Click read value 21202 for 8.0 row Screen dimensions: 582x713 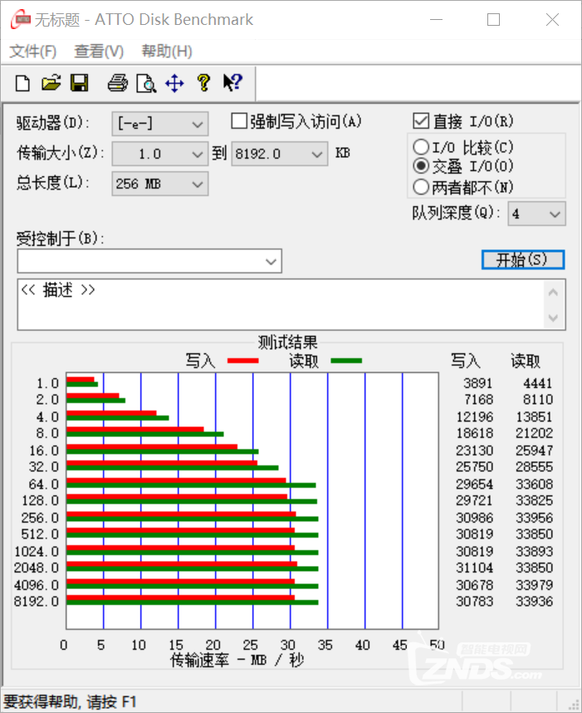click(535, 433)
